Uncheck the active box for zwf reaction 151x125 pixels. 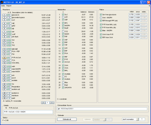pyautogui.click(x=8, y=20)
